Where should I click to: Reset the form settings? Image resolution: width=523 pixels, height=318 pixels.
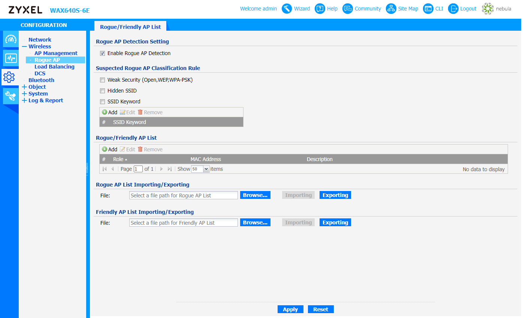[x=321, y=309]
